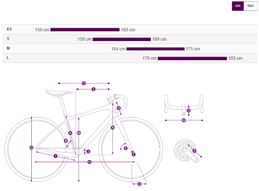Screen dimensions: 259x191
Task: Click the I chainstay marker
Action: point(56,156)
